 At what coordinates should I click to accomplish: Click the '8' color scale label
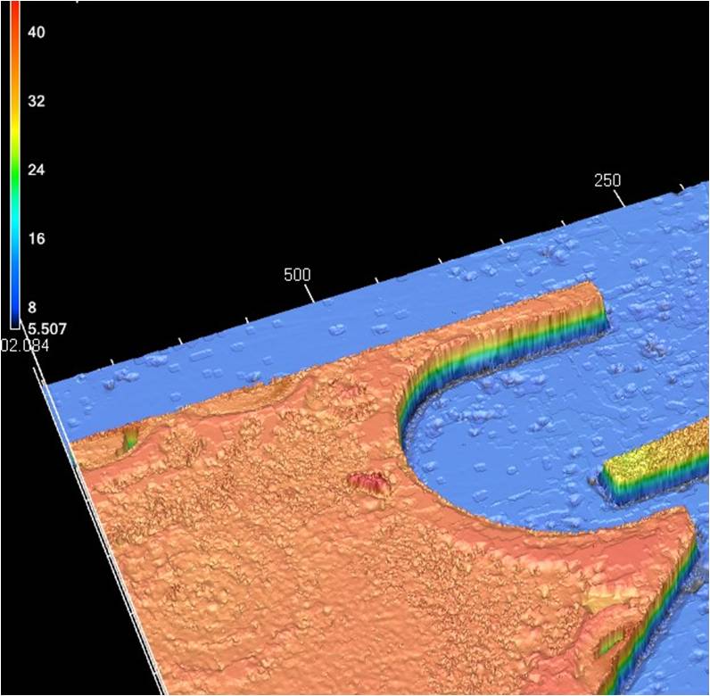(x=32, y=307)
